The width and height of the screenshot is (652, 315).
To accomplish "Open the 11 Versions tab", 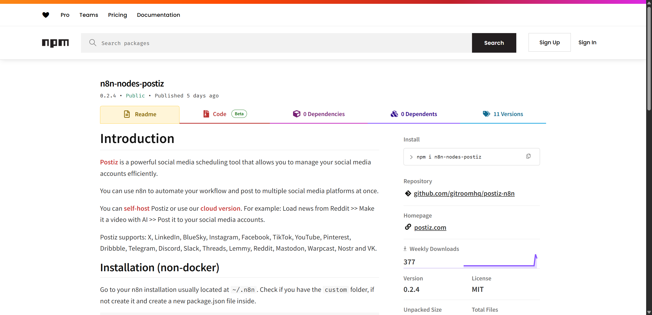I will (503, 114).
